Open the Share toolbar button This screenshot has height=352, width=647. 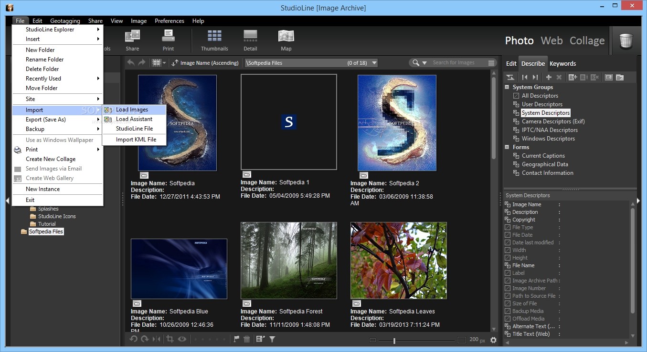(132, 40)
